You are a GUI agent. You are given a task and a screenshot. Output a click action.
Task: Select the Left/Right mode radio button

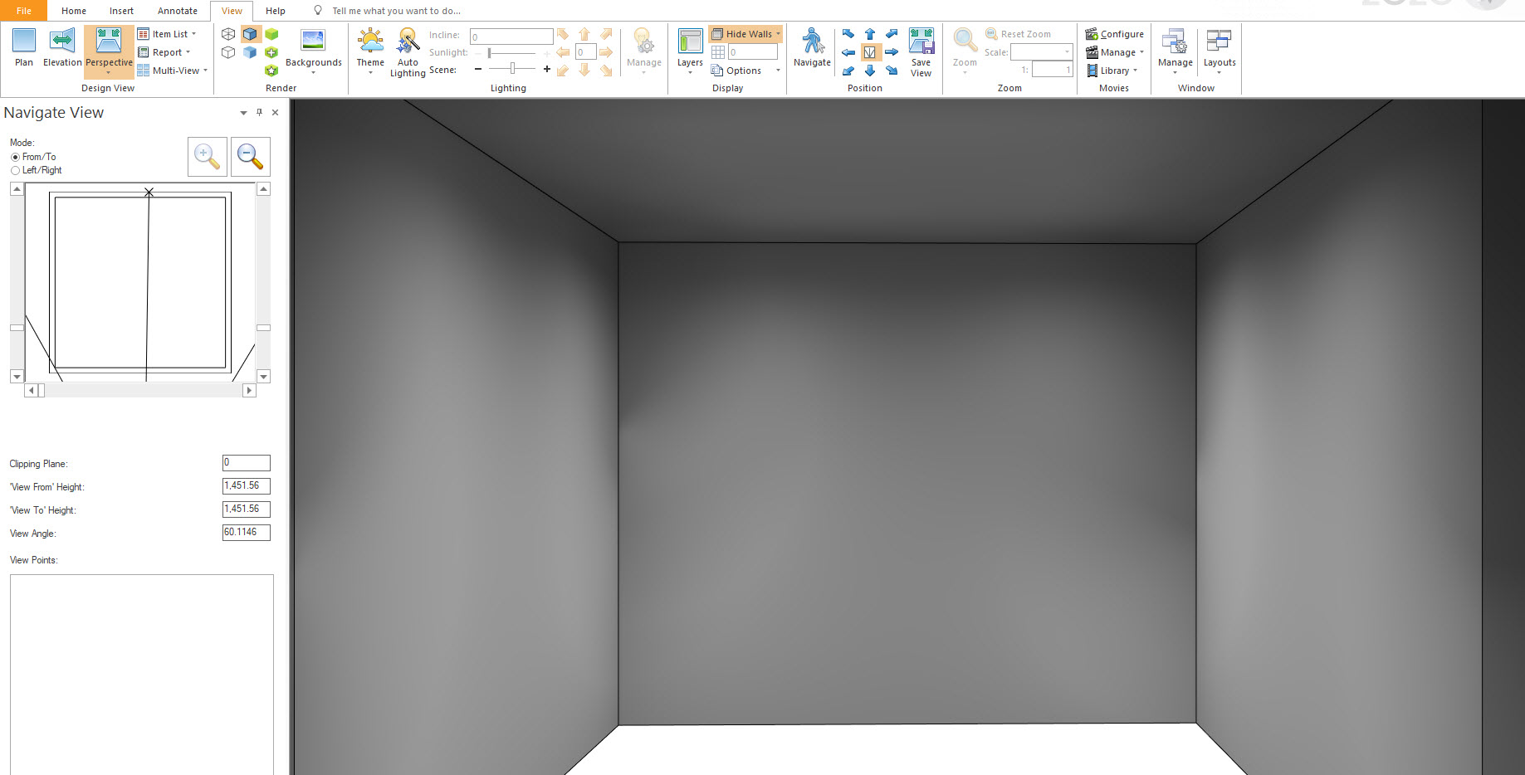(15, 170)
